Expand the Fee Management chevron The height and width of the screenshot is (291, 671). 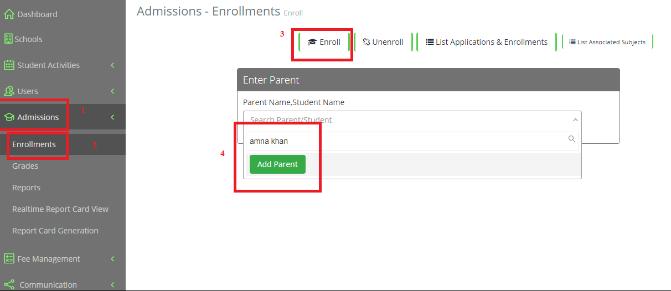[x=112, y=259]
